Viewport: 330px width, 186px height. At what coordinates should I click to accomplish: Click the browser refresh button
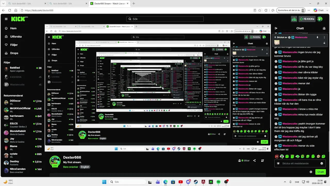tap(10, 10)
